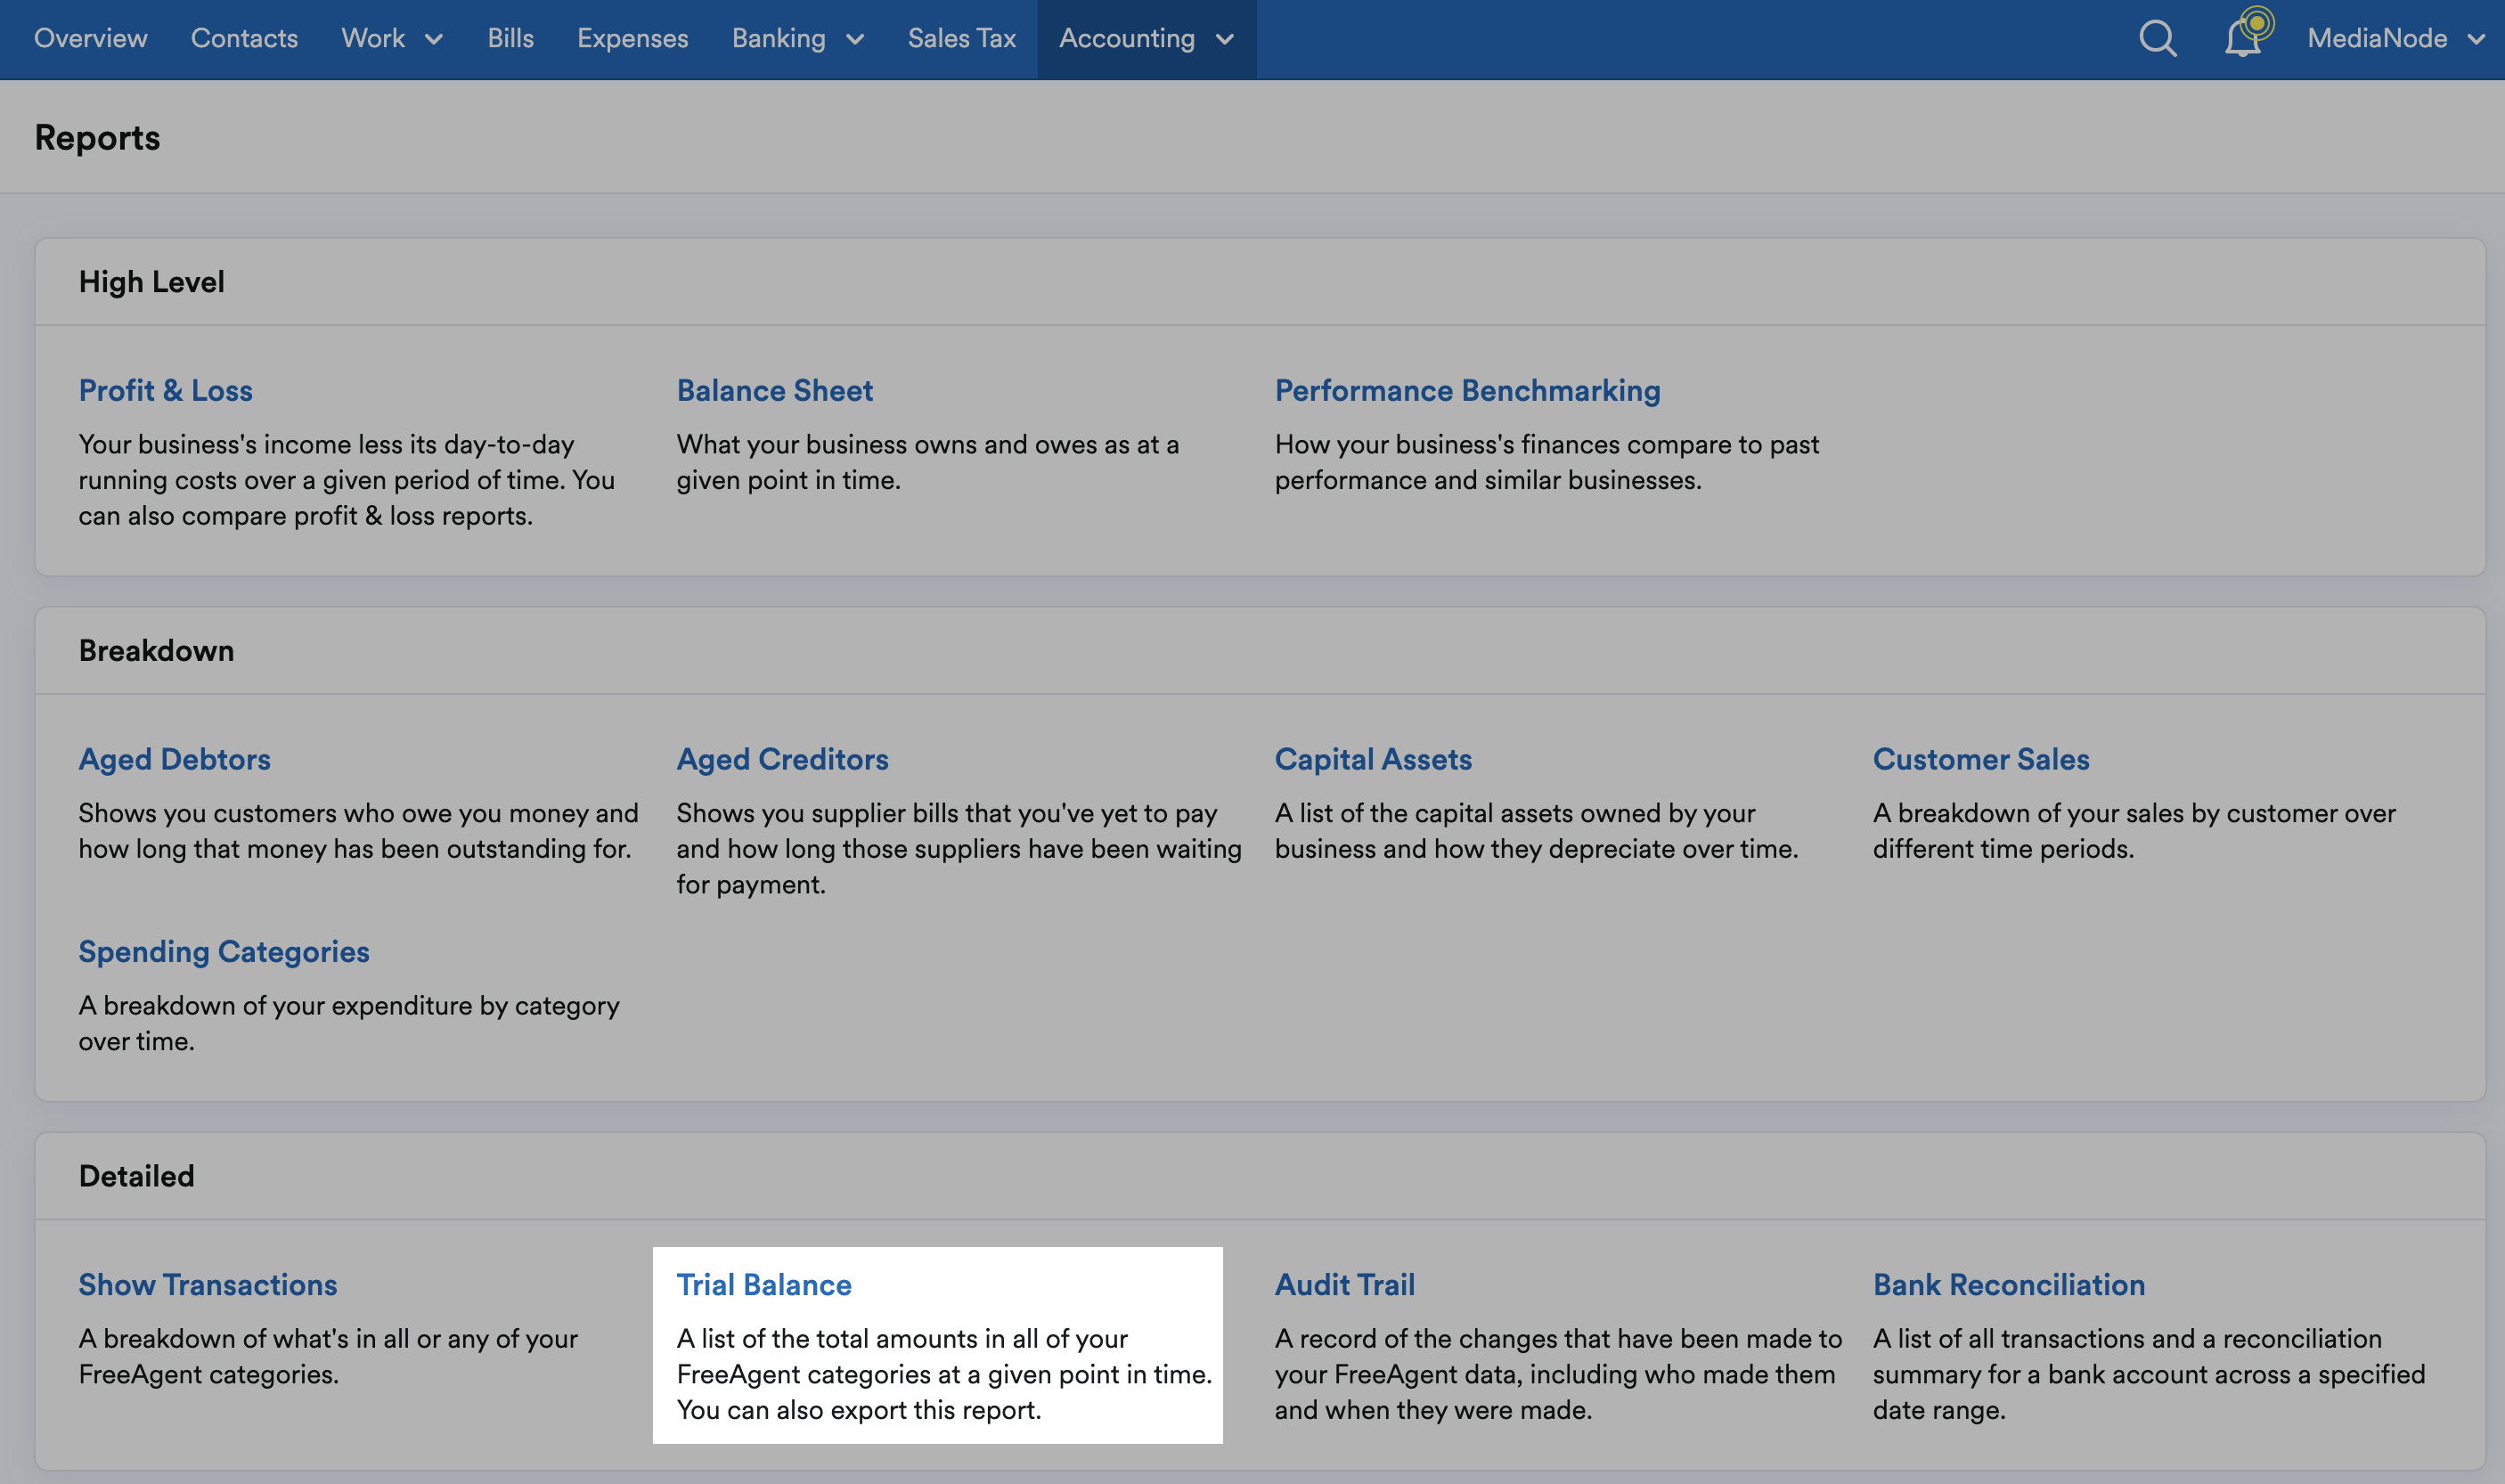Open the Customer Sales report
Viewport: 2505px width, 1484px height.
1981,759
